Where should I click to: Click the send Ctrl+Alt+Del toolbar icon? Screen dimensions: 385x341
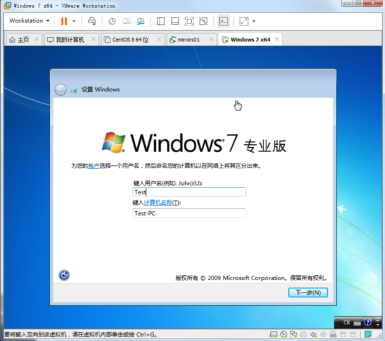pos(92,21)
